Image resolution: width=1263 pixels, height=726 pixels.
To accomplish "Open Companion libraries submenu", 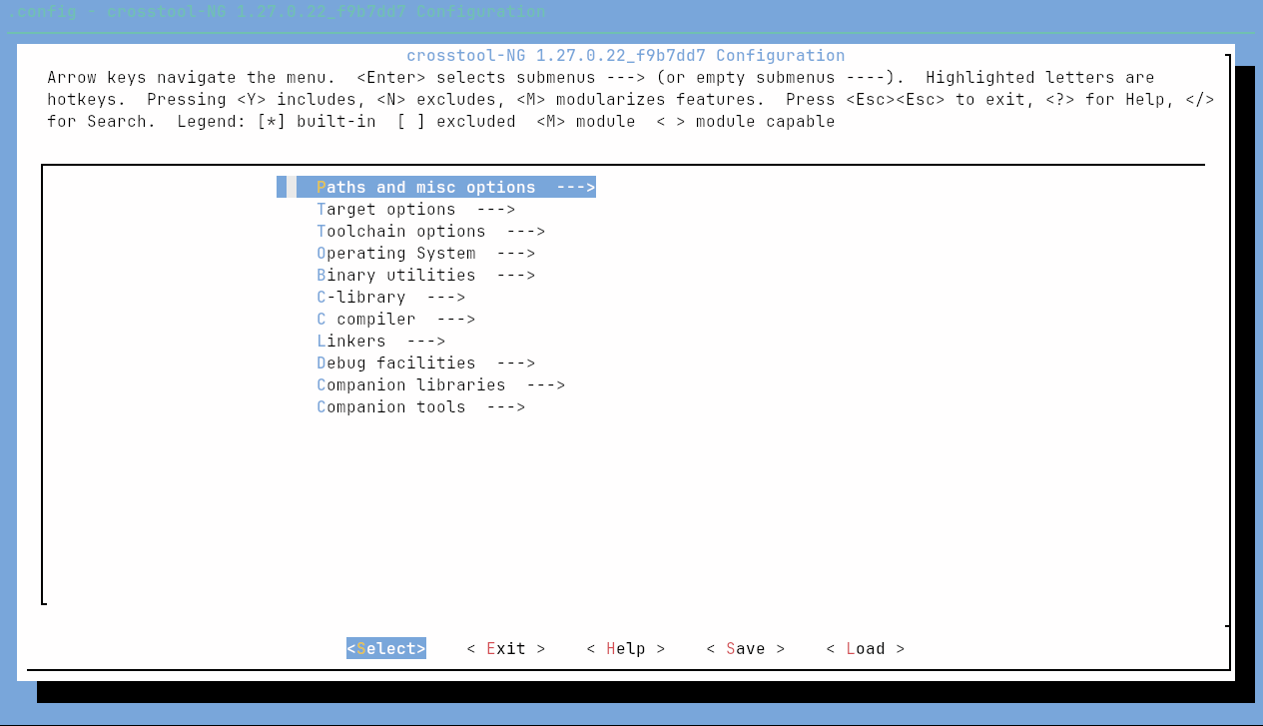I will pos(440,384).
